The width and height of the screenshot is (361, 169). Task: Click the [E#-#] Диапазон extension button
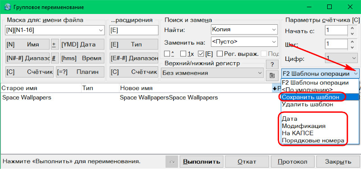click(134, 58)
